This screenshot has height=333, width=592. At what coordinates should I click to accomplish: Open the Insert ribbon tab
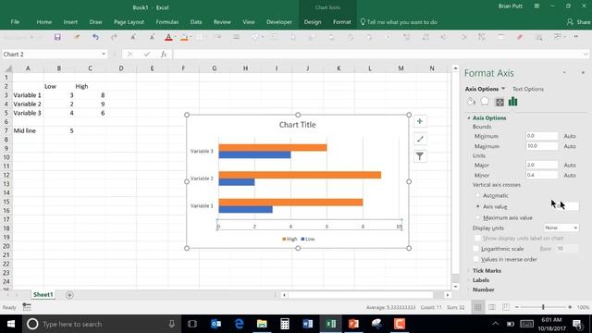click(70, 22)
